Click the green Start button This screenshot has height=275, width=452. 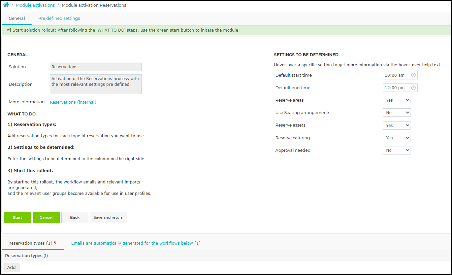(x=18, y=217)
